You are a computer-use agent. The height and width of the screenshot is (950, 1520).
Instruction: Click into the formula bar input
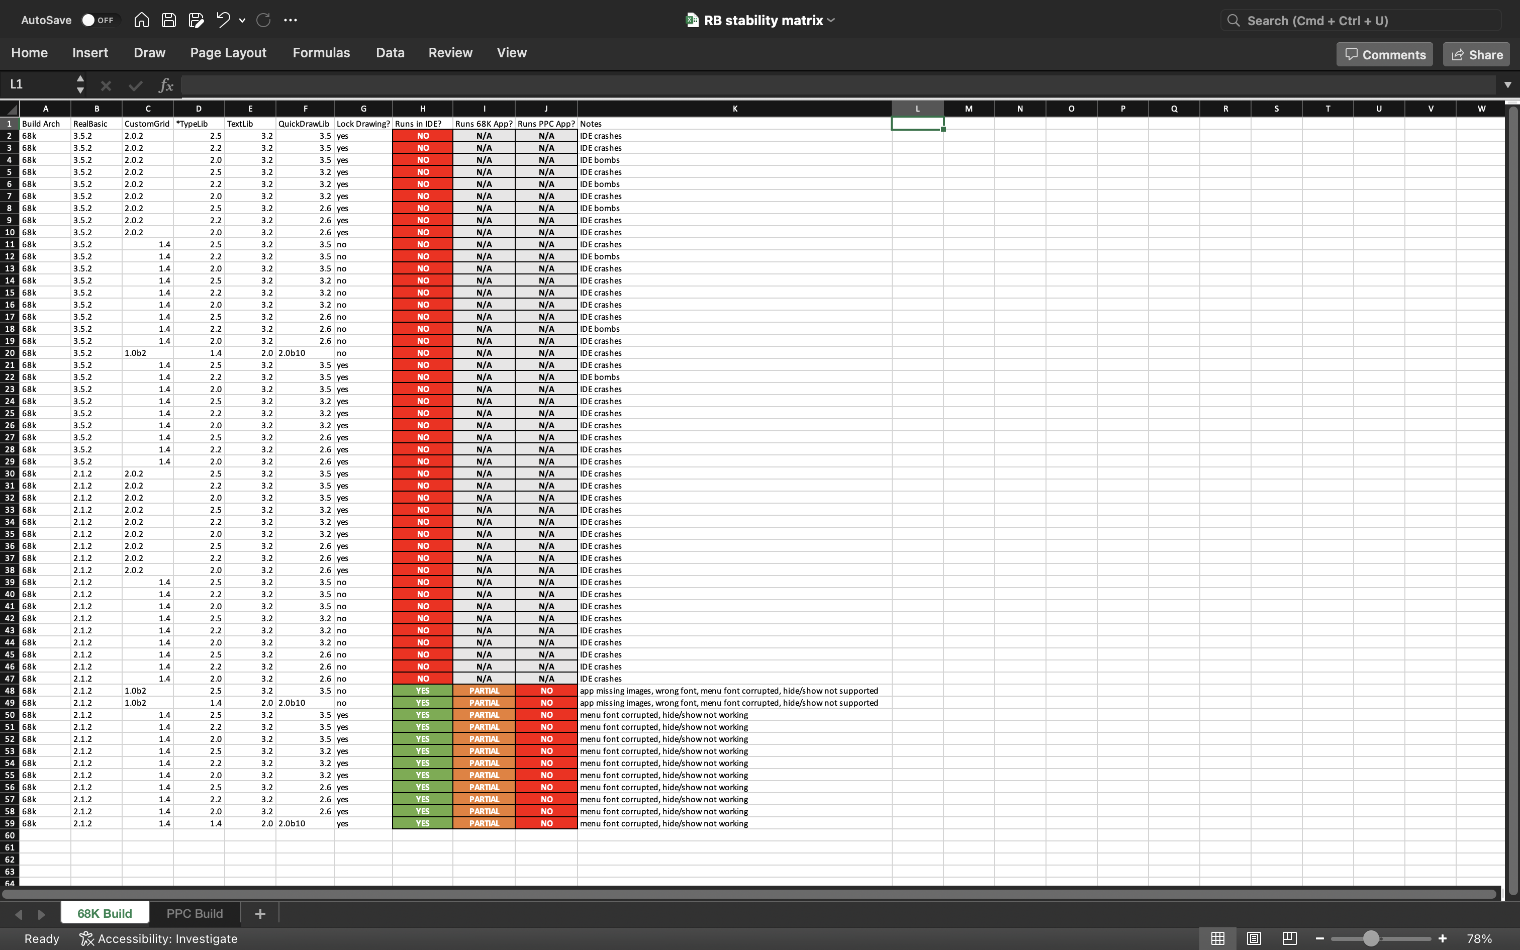[x=838, y=85]
